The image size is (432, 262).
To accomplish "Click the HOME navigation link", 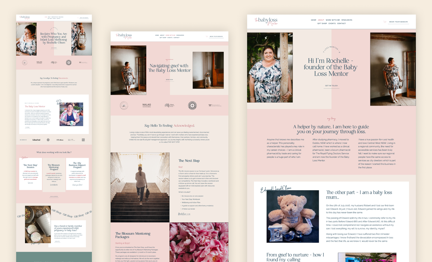I will (314, 20).
